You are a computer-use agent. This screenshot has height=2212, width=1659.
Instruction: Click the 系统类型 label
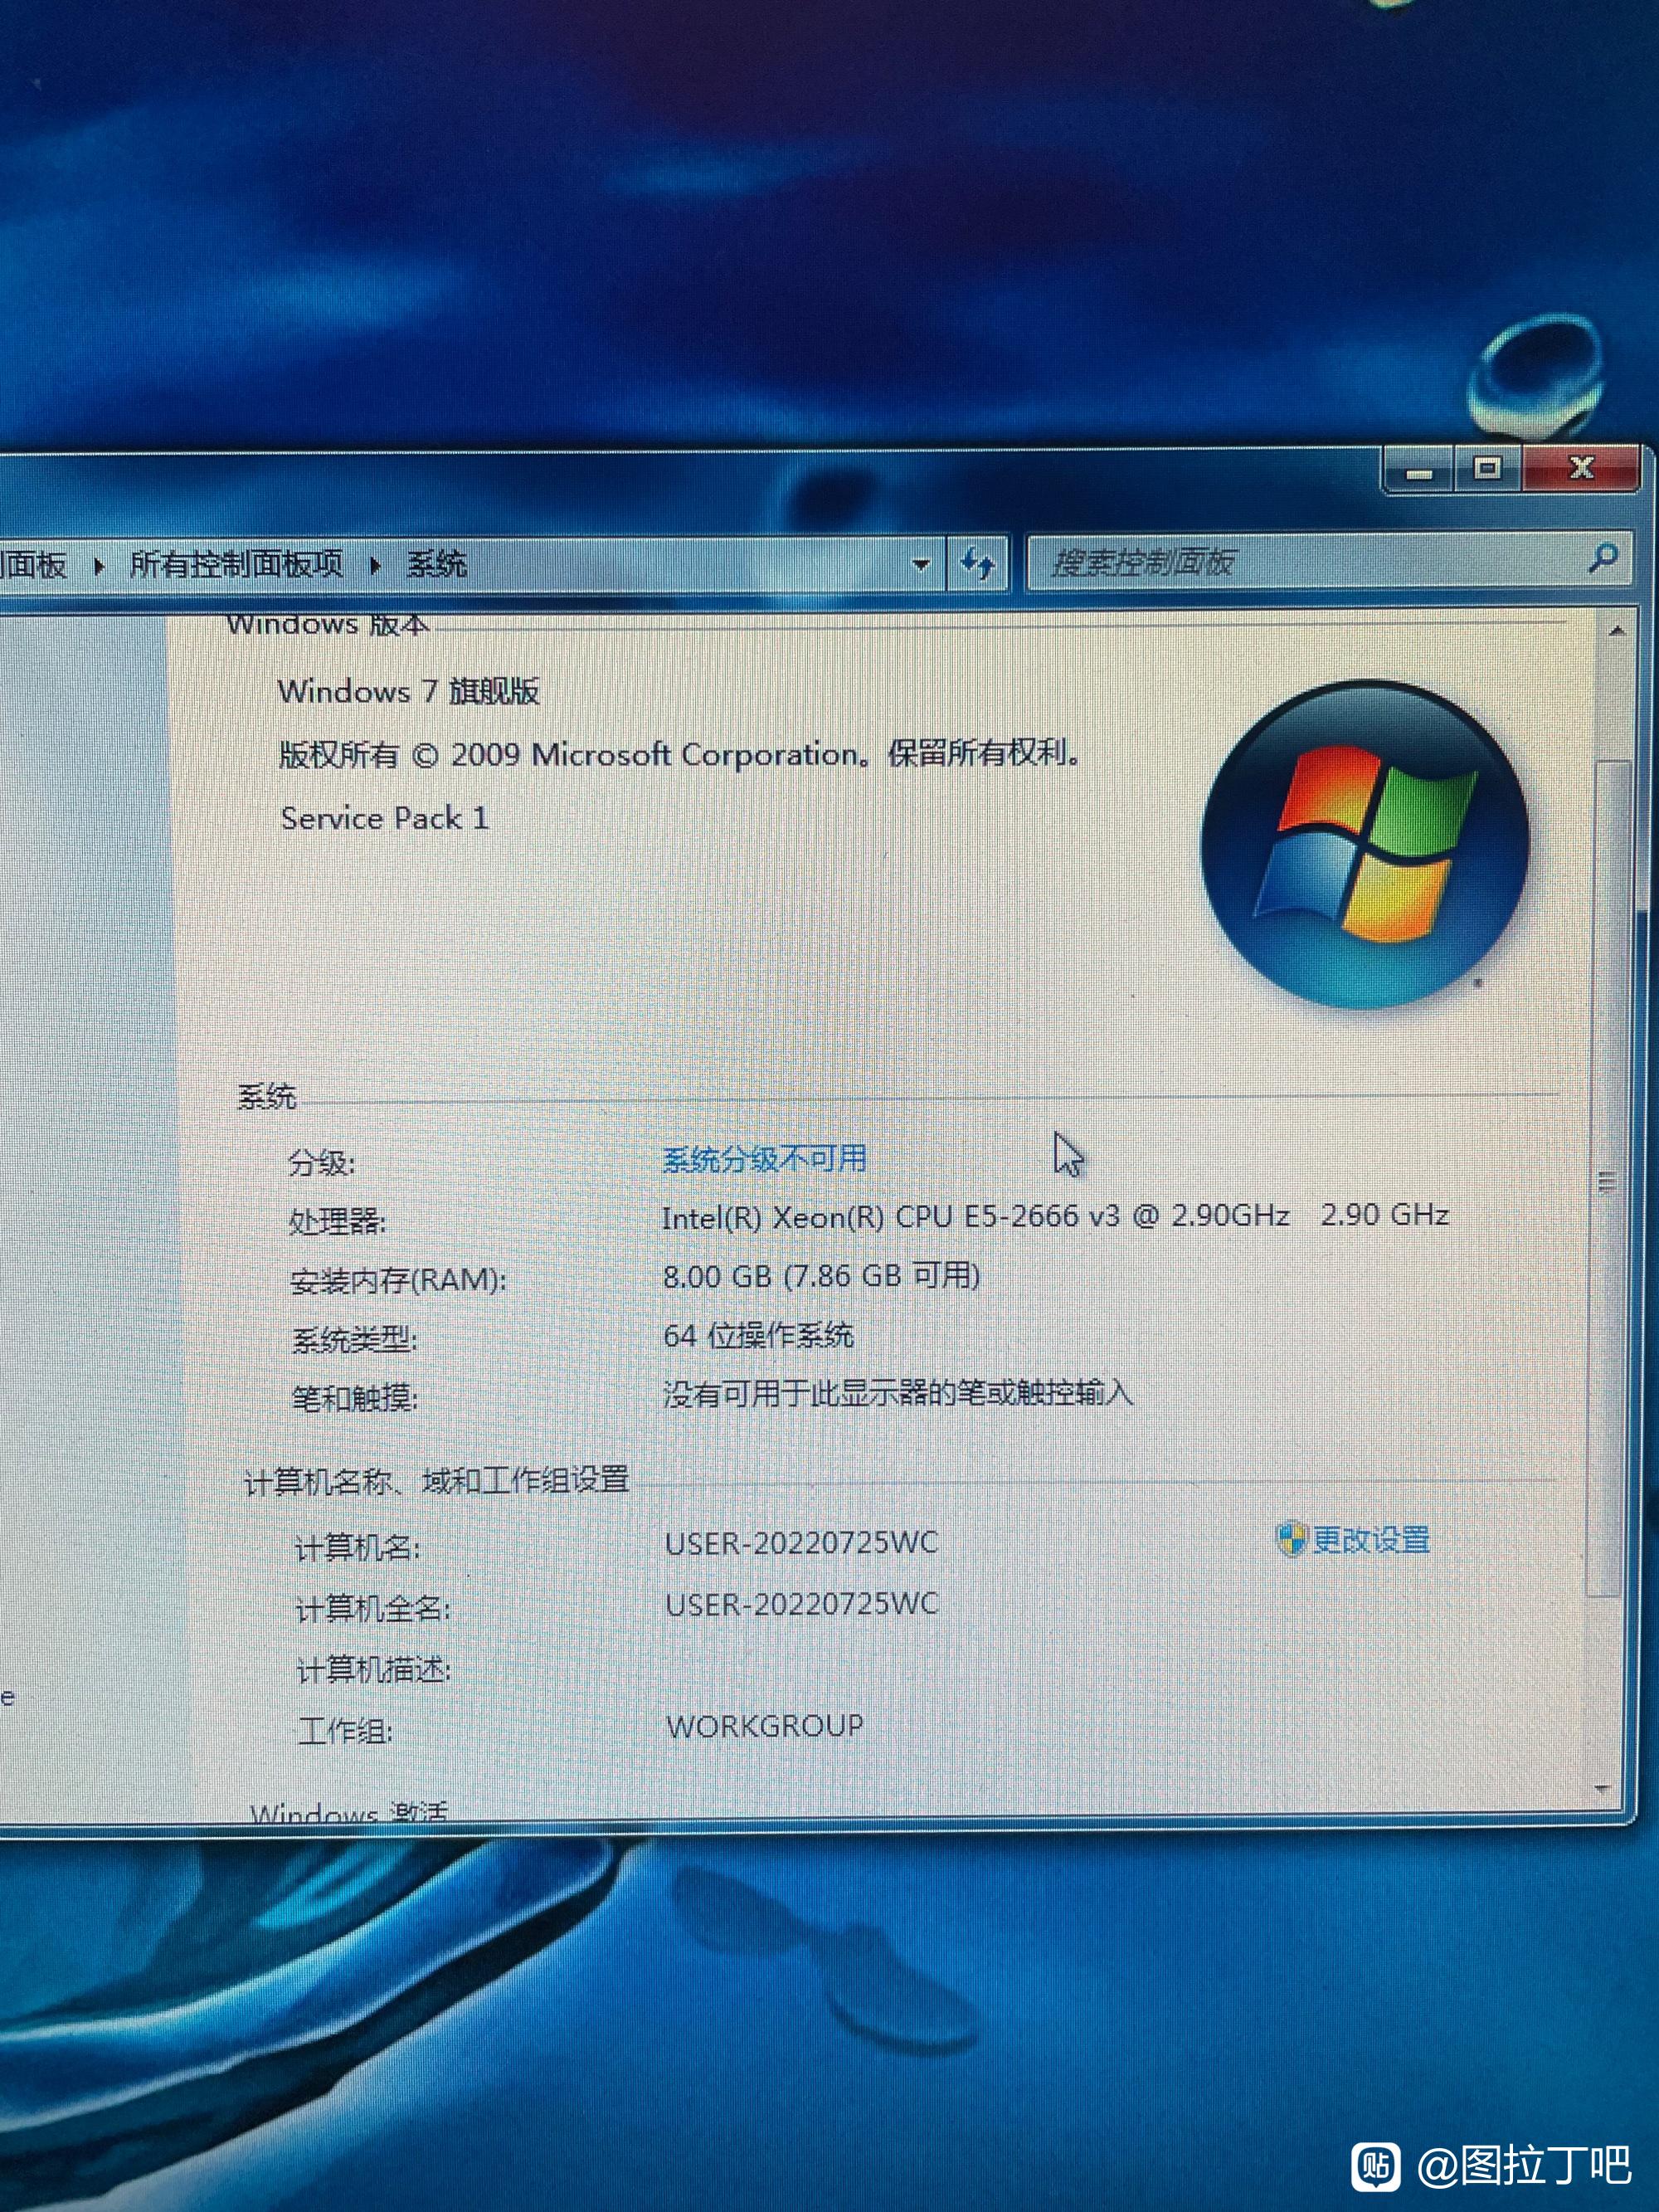click(354, 1338)
